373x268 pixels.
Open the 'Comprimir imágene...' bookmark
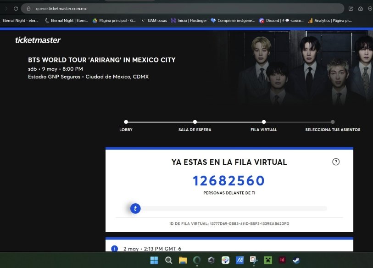tap(233, 21)
